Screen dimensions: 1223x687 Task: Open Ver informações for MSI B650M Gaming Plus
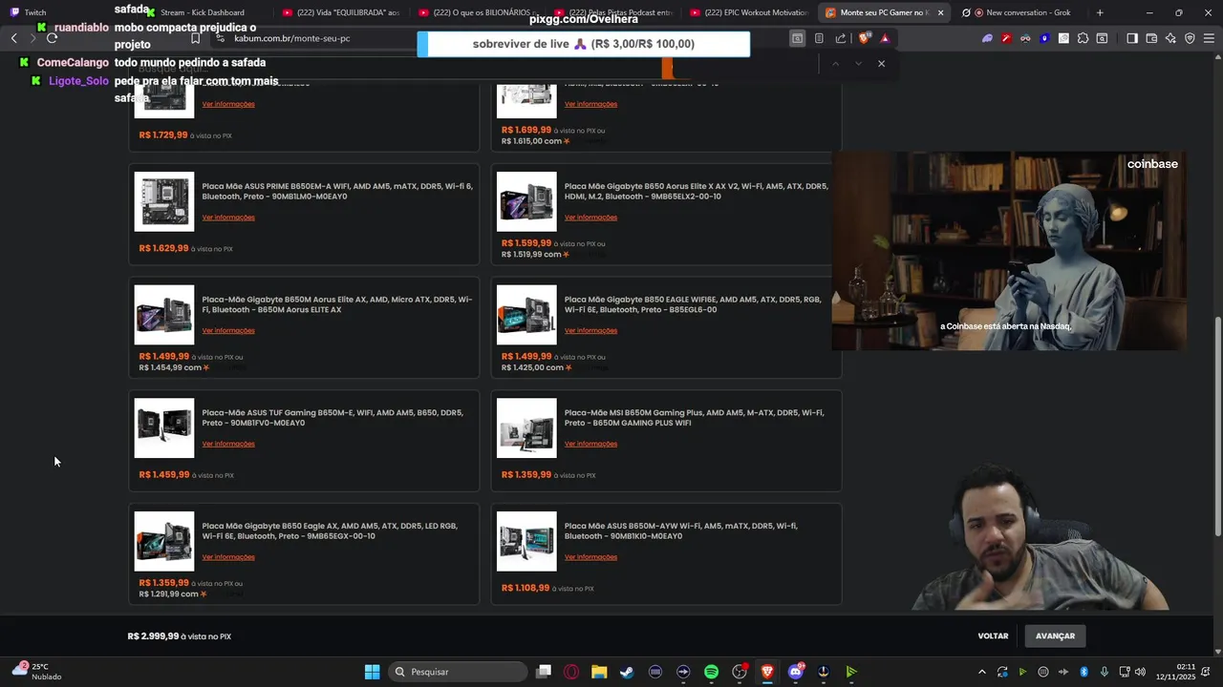click(x=590, y=444)
